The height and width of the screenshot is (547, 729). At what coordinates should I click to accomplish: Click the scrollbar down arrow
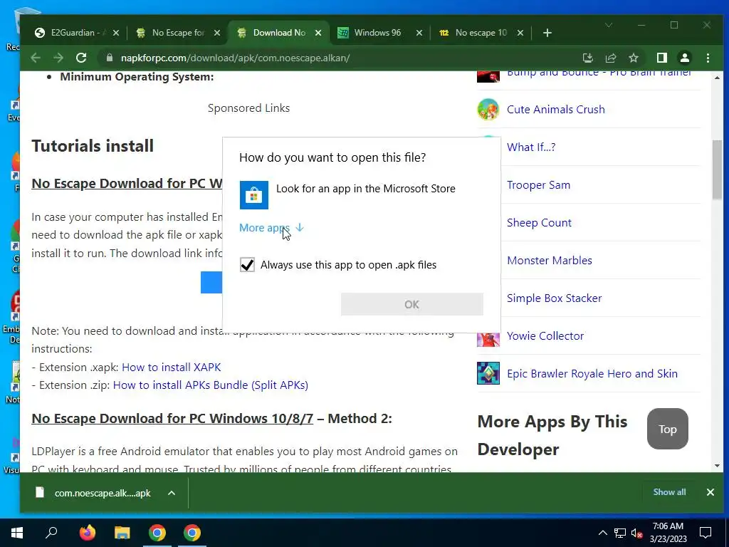pos(717,466)
